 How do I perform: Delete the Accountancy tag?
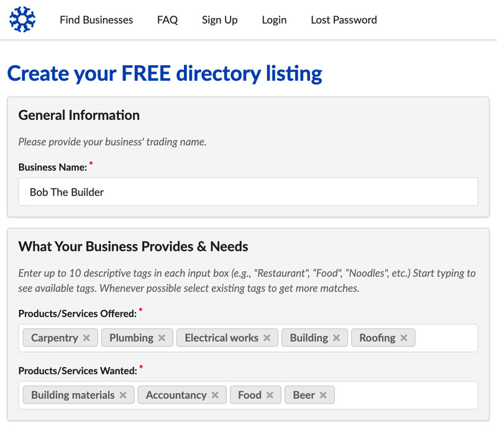(x=215, y=395)
